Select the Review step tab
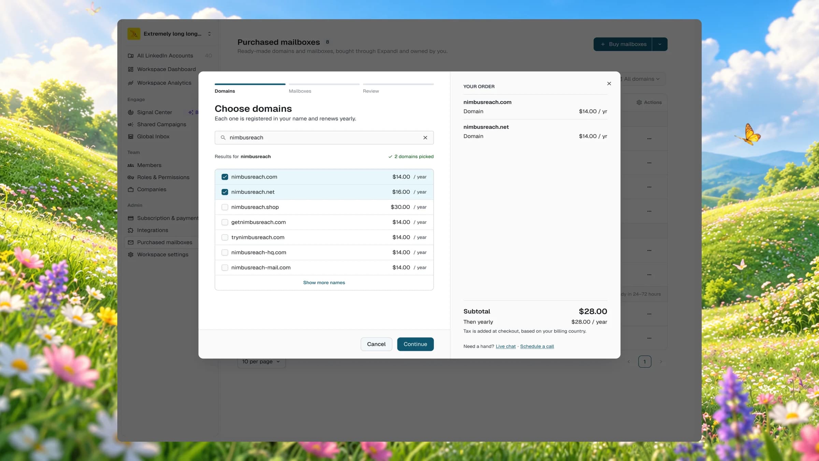 pyautogui.click(x=398, y=89)
